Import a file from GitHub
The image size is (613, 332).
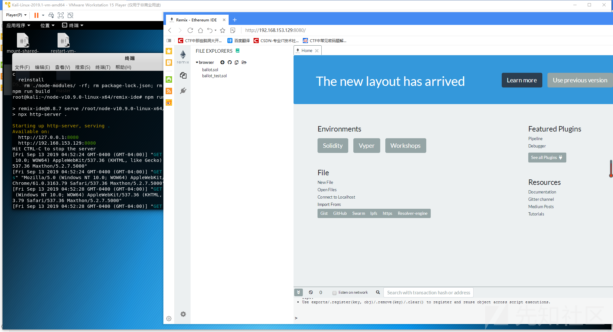coord(340,214)
